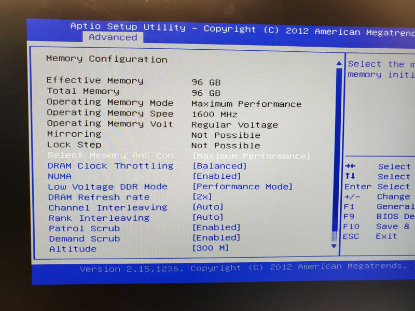Click the ESC Exit hint

(x=370, y=236)
